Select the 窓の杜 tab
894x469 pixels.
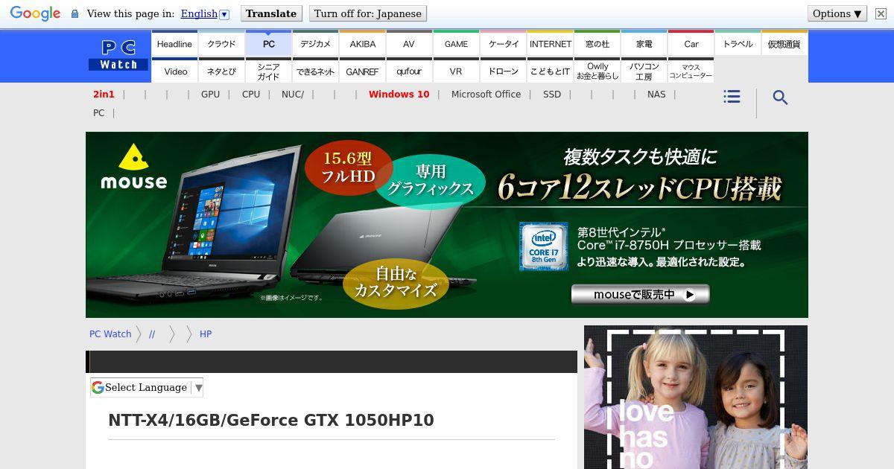(x=597, y=44)
